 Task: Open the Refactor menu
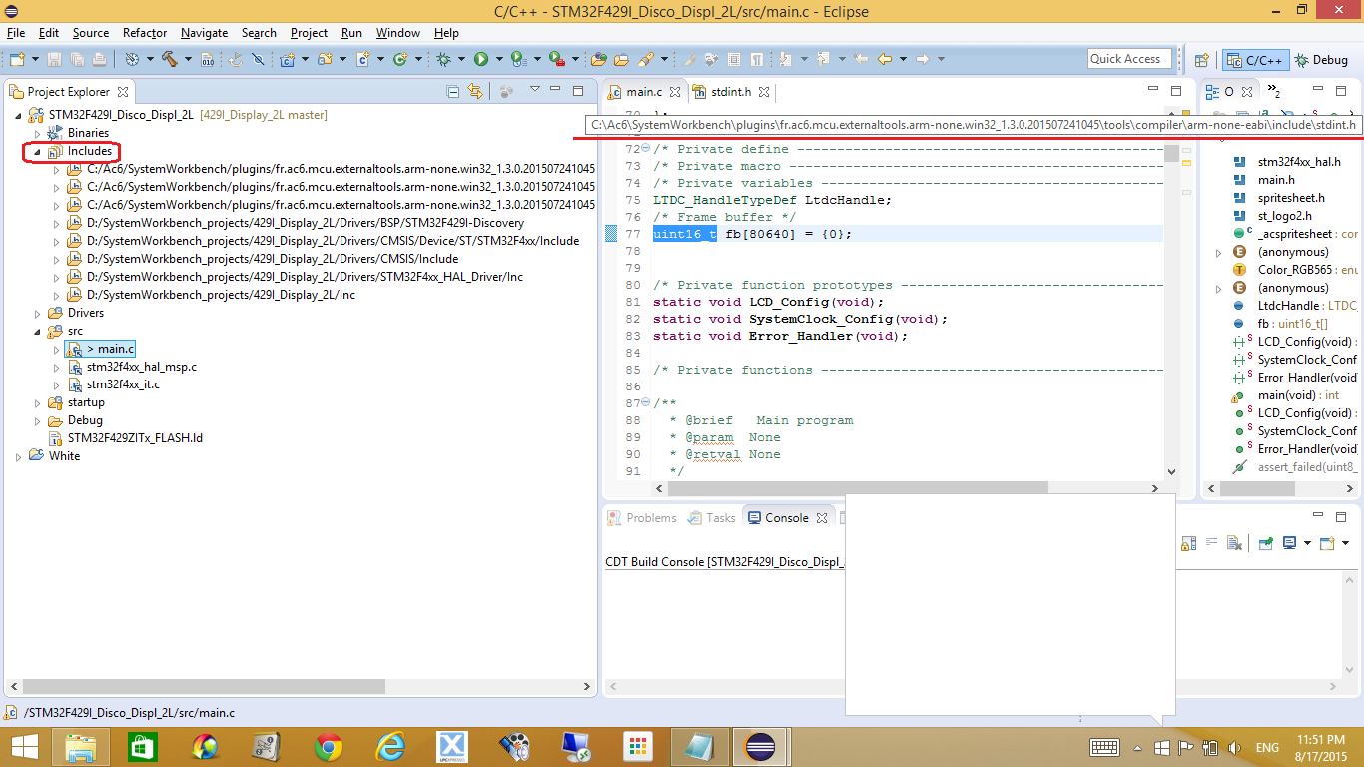click(145, 33)
